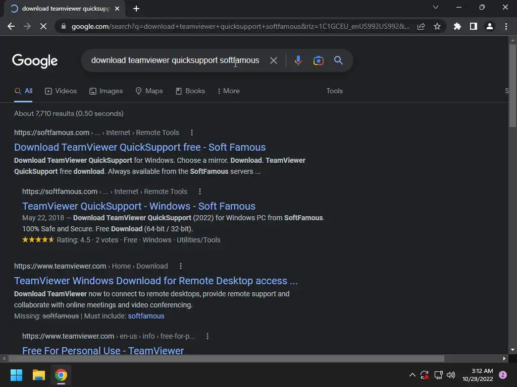This screenshot has height=387, width=517.
Task: Open volume control tray icon
Action: [x=451, y=375]
